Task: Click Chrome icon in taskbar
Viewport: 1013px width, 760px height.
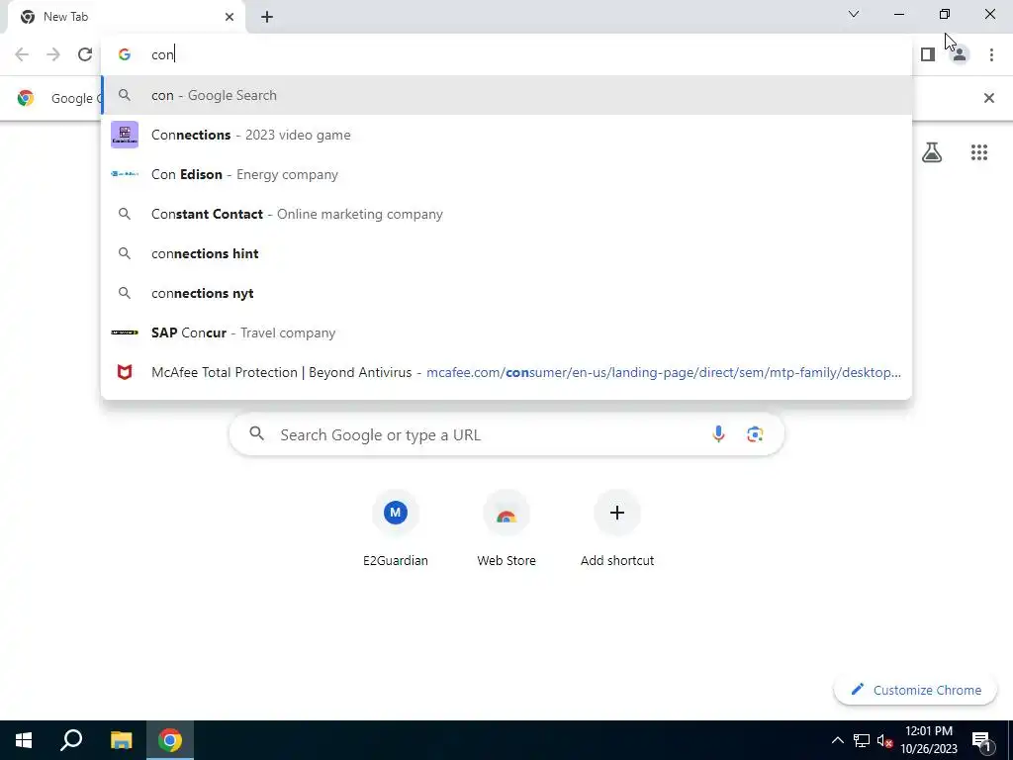Action: pos(170,740)
